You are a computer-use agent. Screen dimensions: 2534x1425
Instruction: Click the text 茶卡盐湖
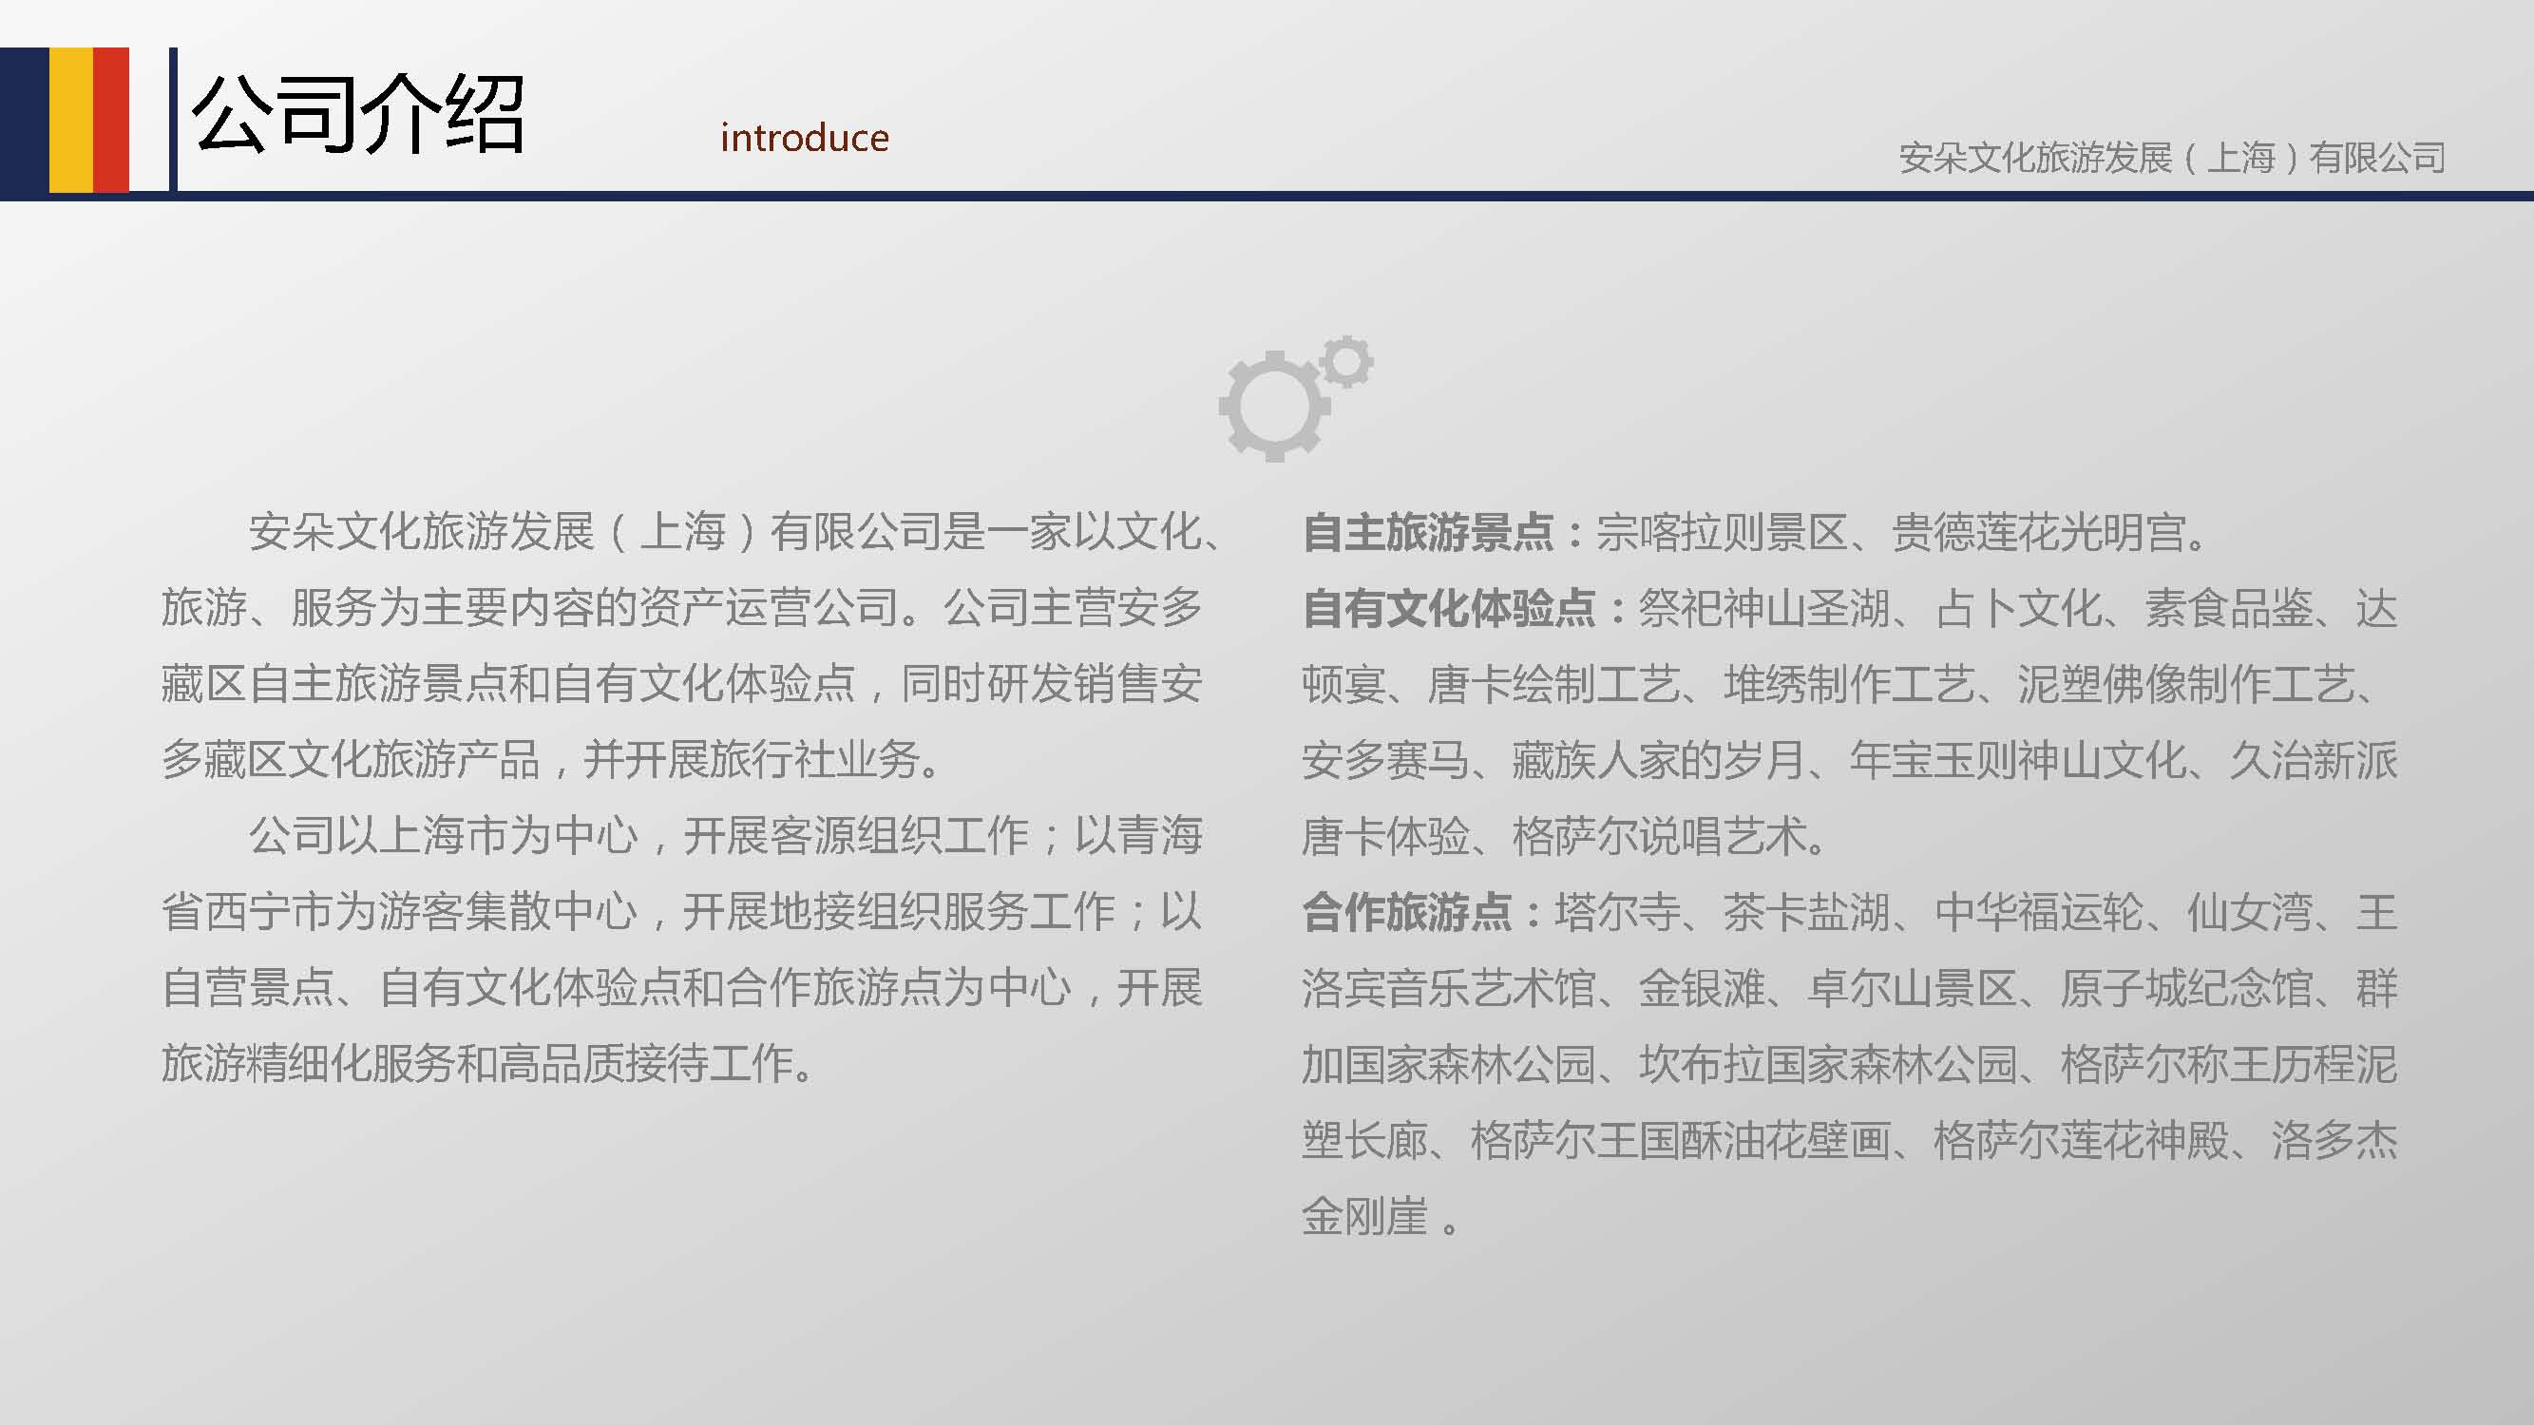[x=1806, y=913]
